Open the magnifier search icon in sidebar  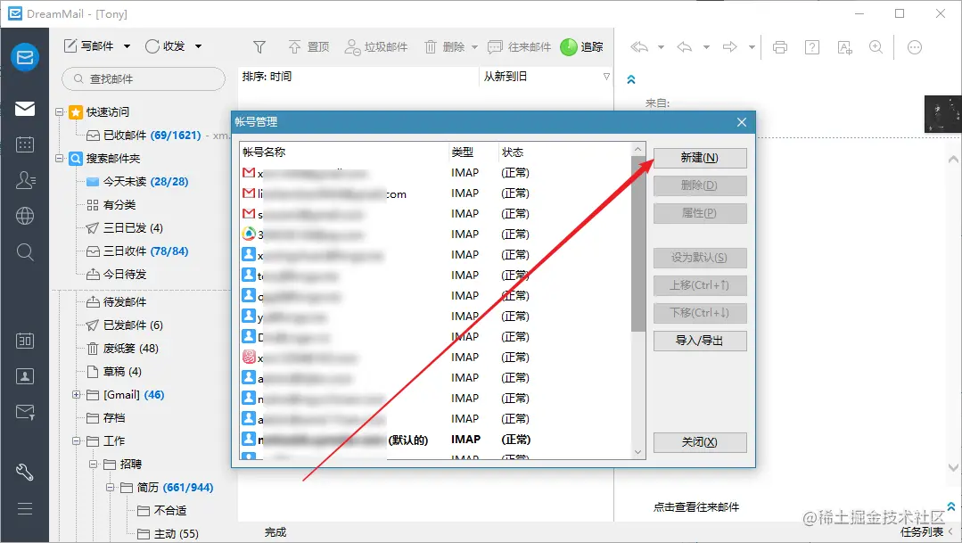[x=25, y=251]
